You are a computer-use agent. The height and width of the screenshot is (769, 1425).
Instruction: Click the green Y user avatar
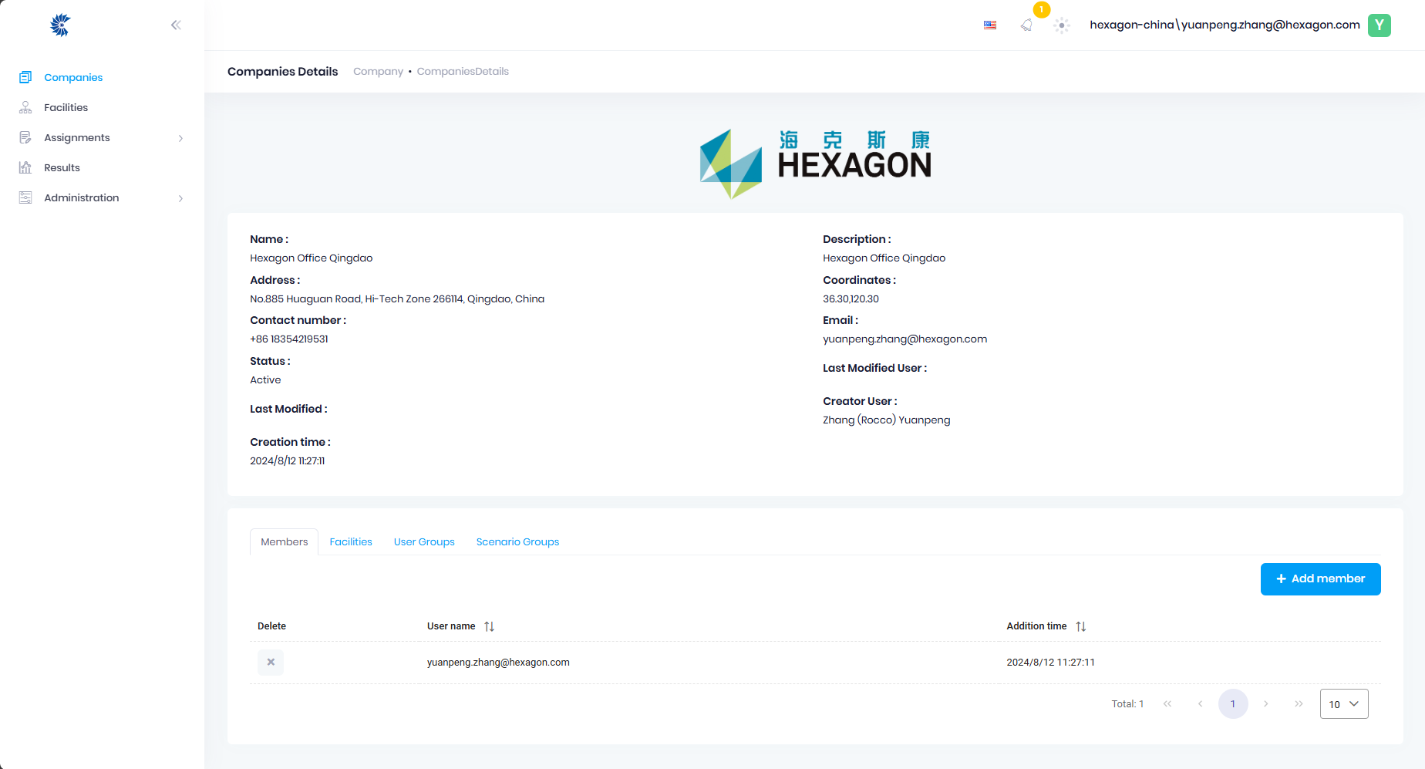[x=1379, y=25]
